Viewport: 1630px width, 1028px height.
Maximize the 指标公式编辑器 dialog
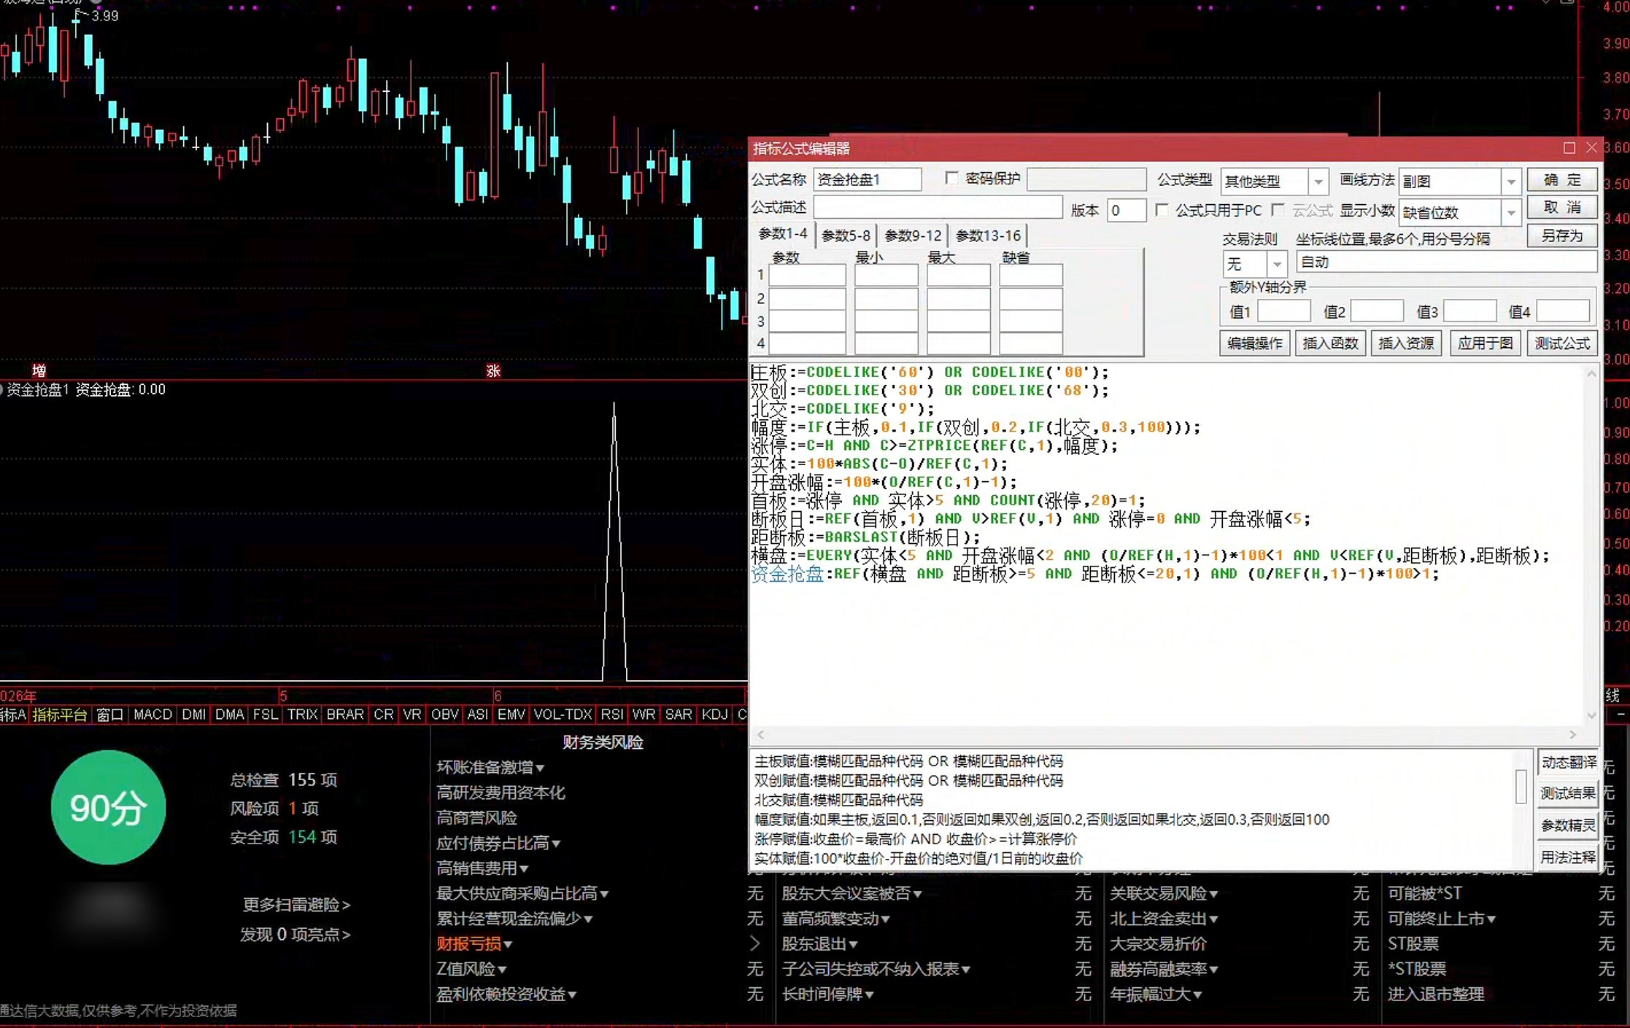(1569, 148)
